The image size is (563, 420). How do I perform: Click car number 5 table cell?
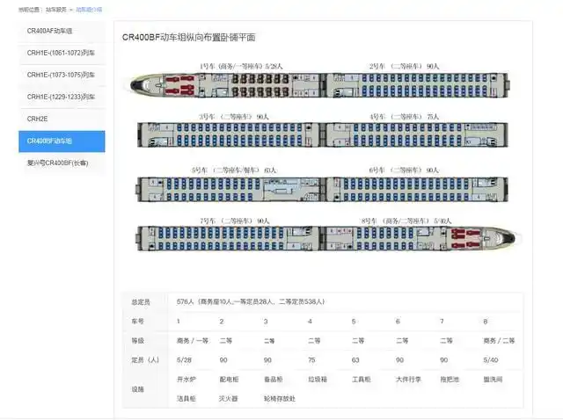coord(354,322)
